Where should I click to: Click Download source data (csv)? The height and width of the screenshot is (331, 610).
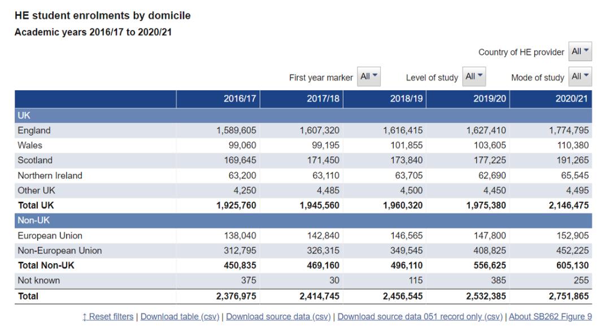279,317
